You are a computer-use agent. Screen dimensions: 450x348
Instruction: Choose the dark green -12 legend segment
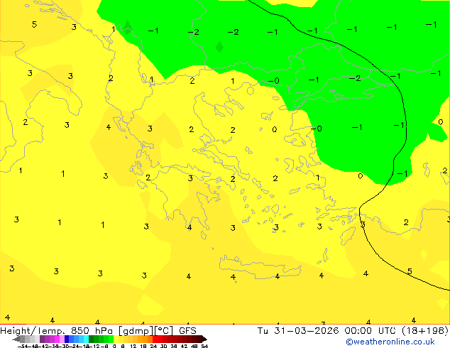click(x=92, y=339)
